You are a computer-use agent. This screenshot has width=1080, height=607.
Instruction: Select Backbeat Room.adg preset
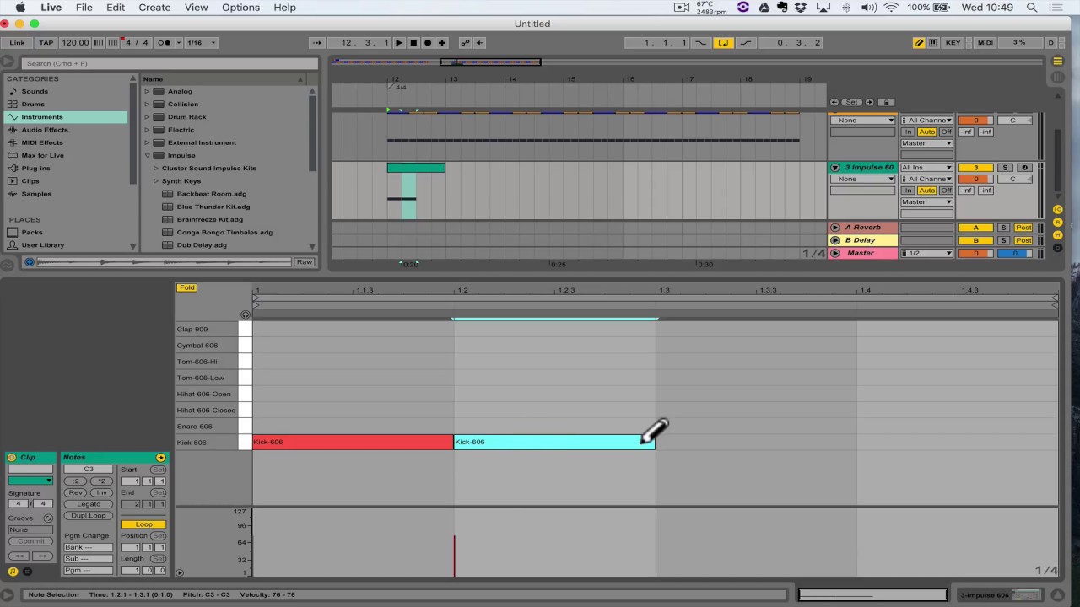212,194
